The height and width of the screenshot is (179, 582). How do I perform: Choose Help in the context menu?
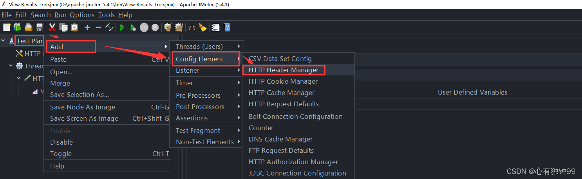click(x=107, y=166)
